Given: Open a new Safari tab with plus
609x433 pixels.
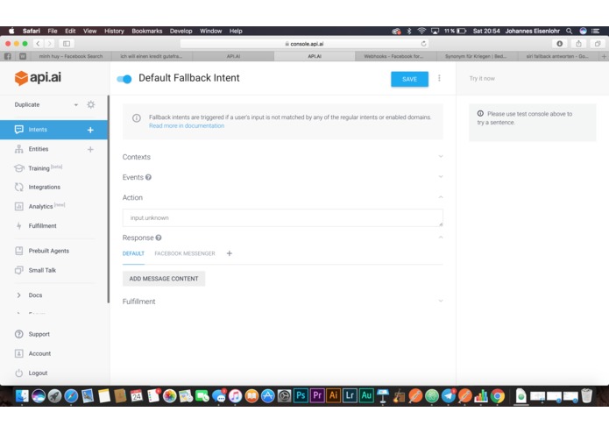Looking at the screenshot, I should 604,57.
